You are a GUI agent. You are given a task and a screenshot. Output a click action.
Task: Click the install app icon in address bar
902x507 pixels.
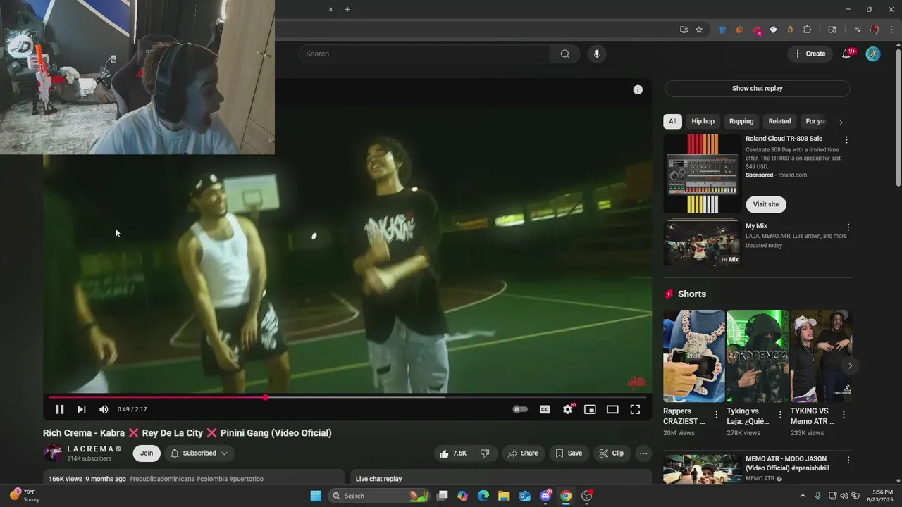pyautogui.click(x=684, y=30)
